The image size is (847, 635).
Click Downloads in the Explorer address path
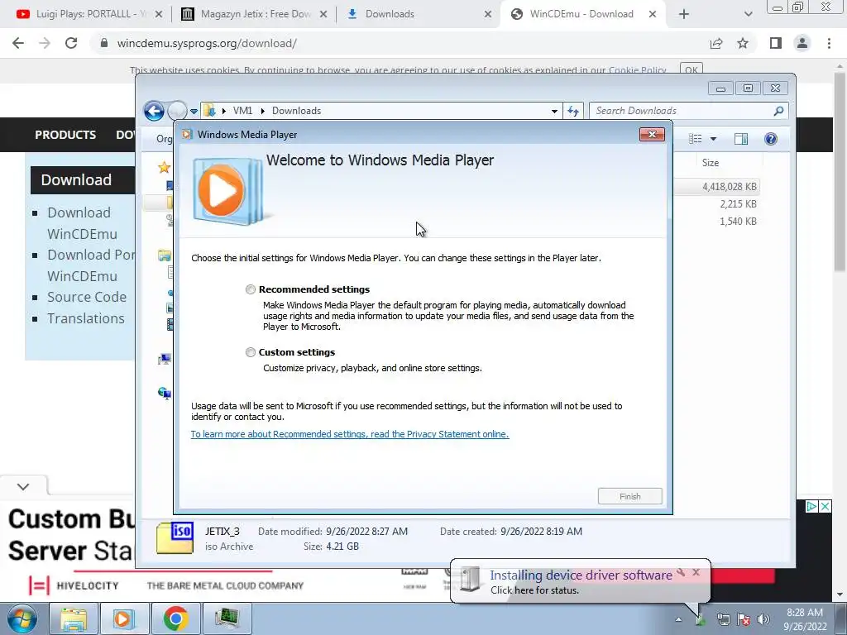[x=297, y=111]
